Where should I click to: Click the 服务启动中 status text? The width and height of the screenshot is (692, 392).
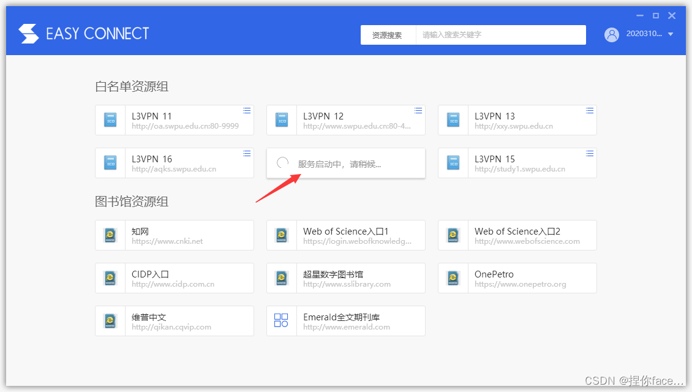tap(339, 164)
